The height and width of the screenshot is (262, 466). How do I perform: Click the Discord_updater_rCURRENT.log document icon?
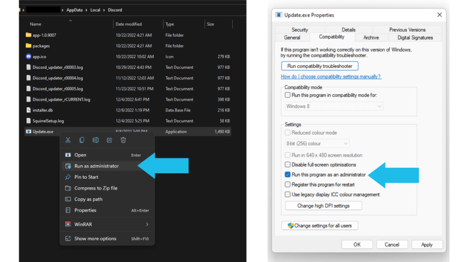click(x=29, y=99)
